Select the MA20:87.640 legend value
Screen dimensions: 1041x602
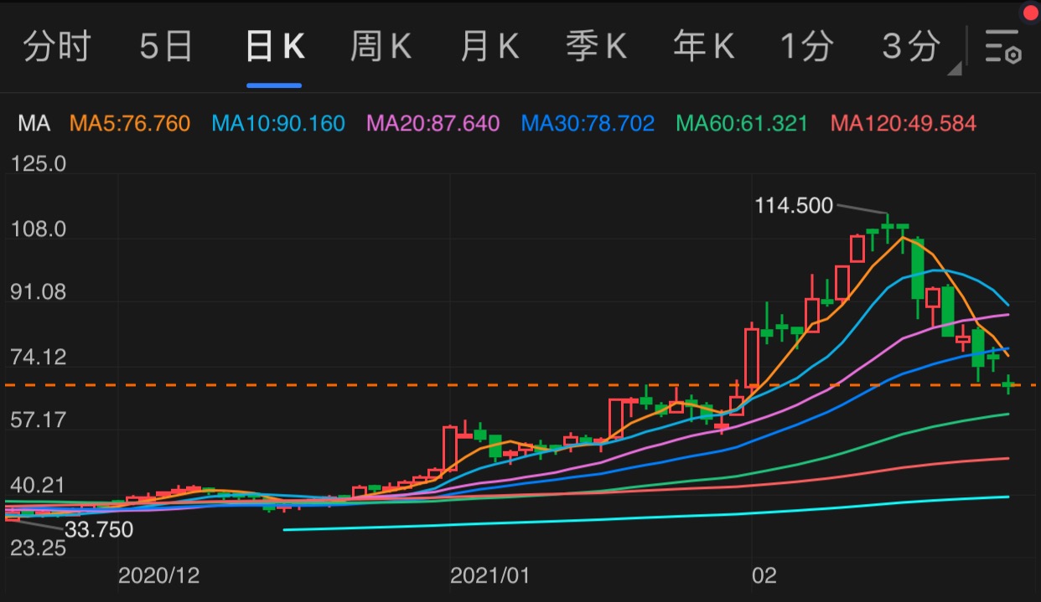pos(433,124)
